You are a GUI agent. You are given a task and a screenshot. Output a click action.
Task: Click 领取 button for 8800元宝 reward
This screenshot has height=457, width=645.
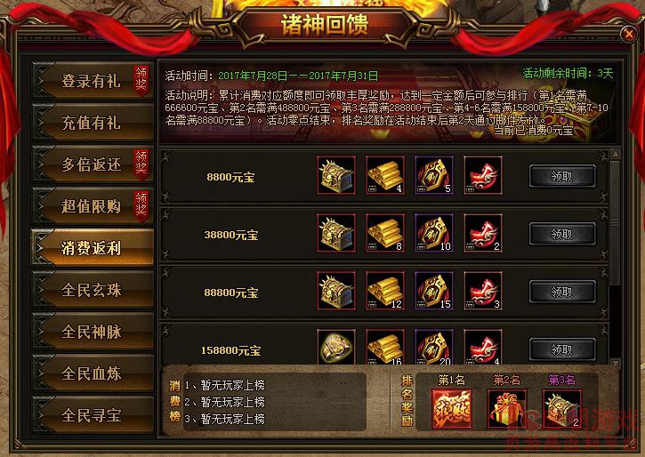coord(562,176)
